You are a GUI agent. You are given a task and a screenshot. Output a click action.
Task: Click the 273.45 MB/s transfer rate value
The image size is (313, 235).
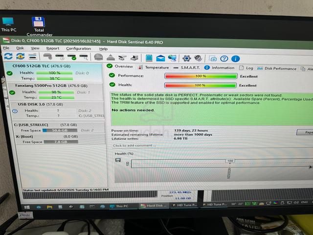pyautogui.click(x=180, y=192)
